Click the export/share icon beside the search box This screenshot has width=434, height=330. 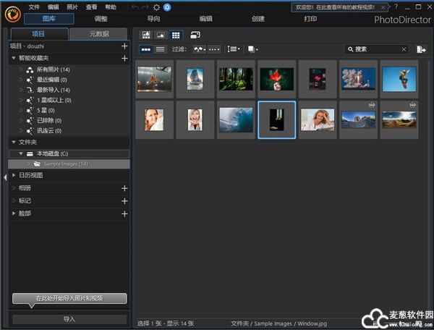pos(422,49)
